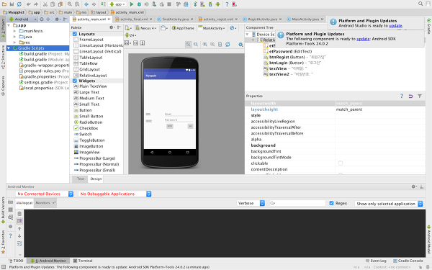Uncheck the Widgets palette group checkbox

[x=75, y=81]
